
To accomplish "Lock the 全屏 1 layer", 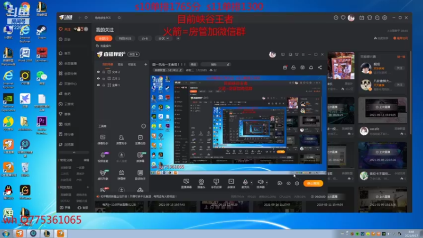I will [x=103, y=85].
